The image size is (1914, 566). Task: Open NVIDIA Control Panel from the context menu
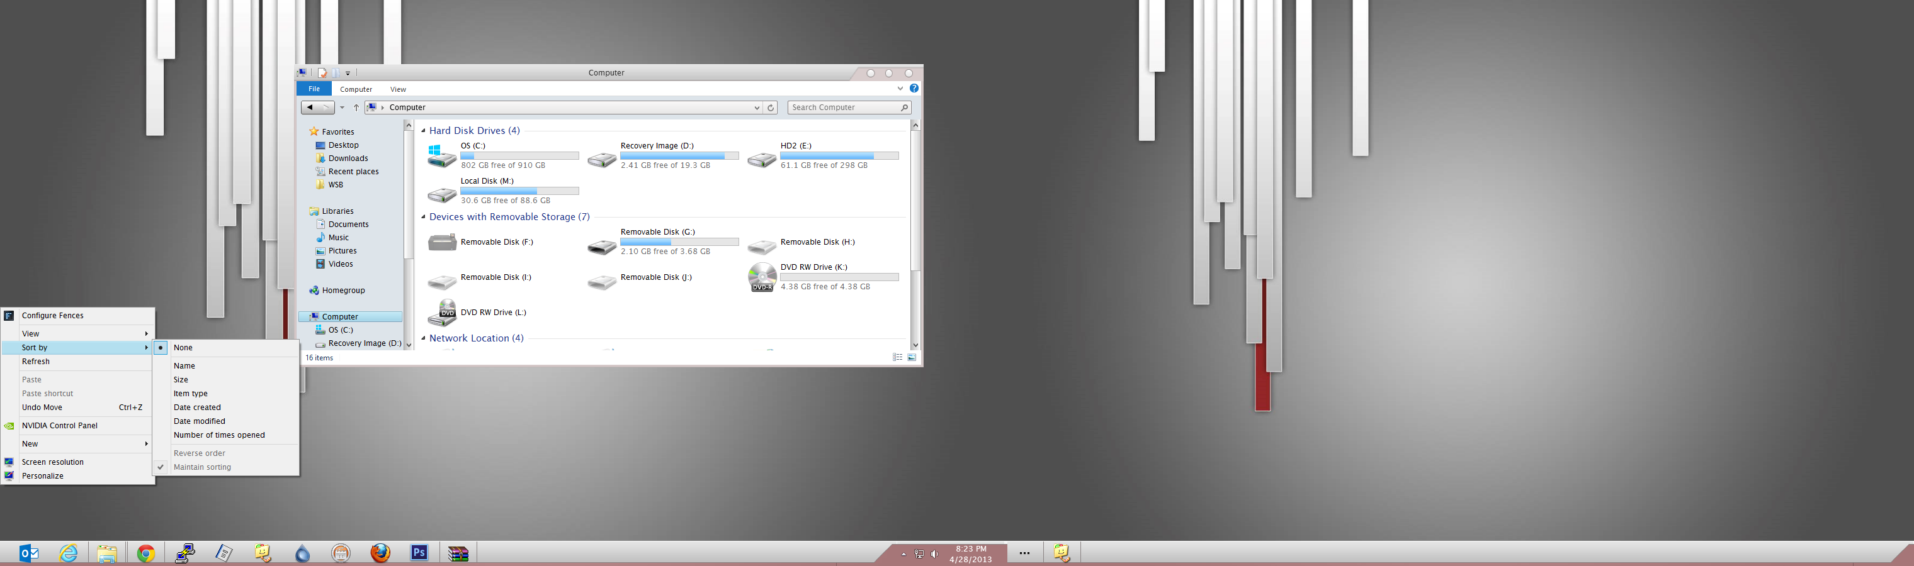pos(60,425)
